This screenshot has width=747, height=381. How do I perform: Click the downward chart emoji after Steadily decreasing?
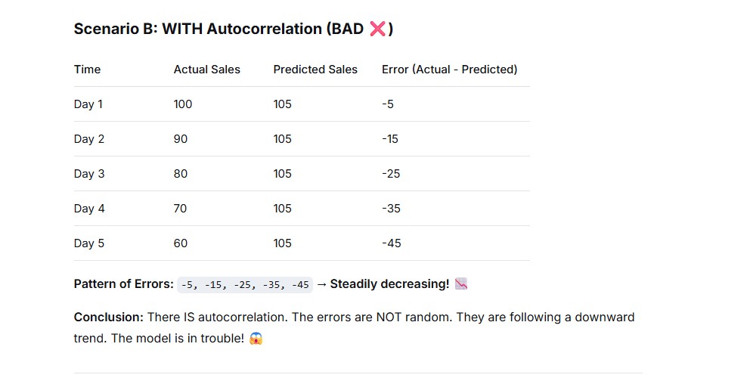click(x=461, y=283)
